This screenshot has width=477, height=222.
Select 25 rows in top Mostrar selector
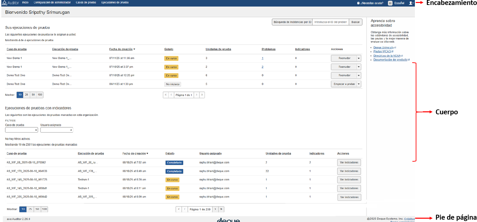27,95
